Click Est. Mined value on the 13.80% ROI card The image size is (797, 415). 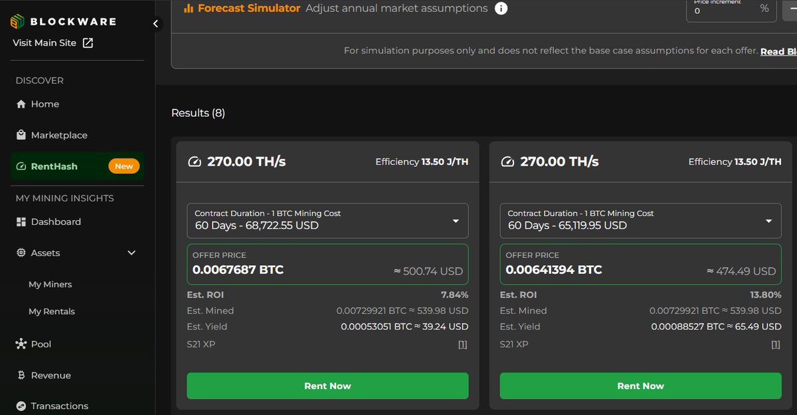point(715,311)
